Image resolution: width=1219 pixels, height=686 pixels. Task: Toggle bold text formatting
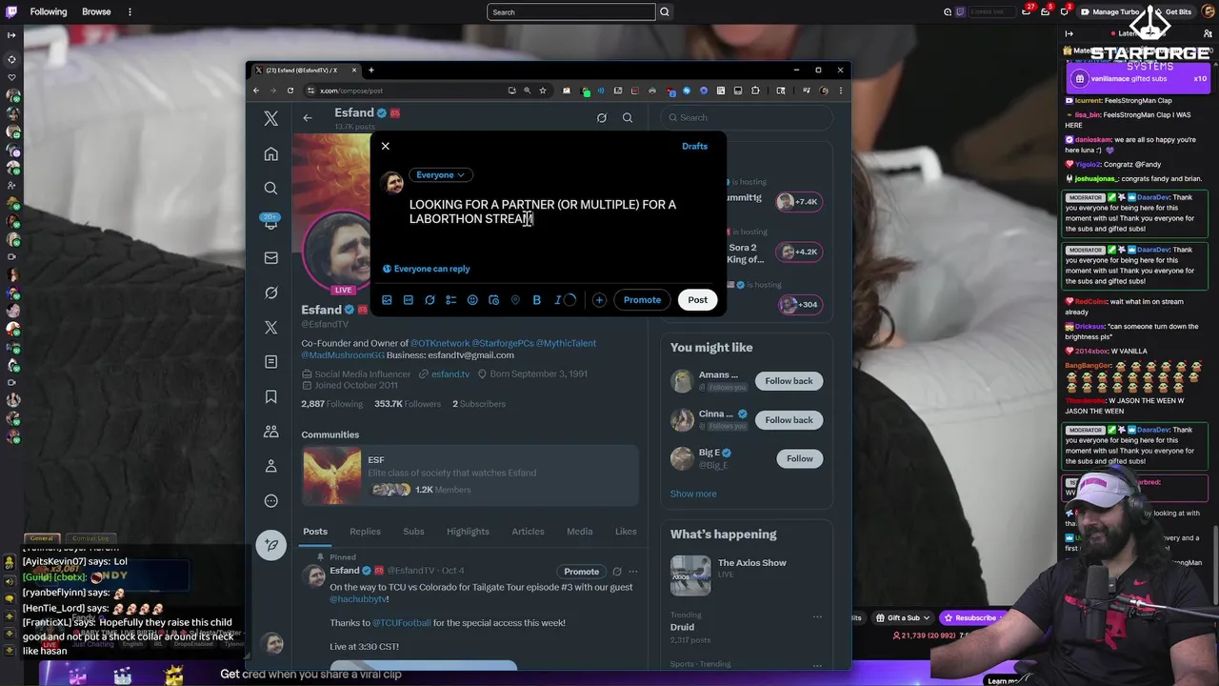point(536,300)
